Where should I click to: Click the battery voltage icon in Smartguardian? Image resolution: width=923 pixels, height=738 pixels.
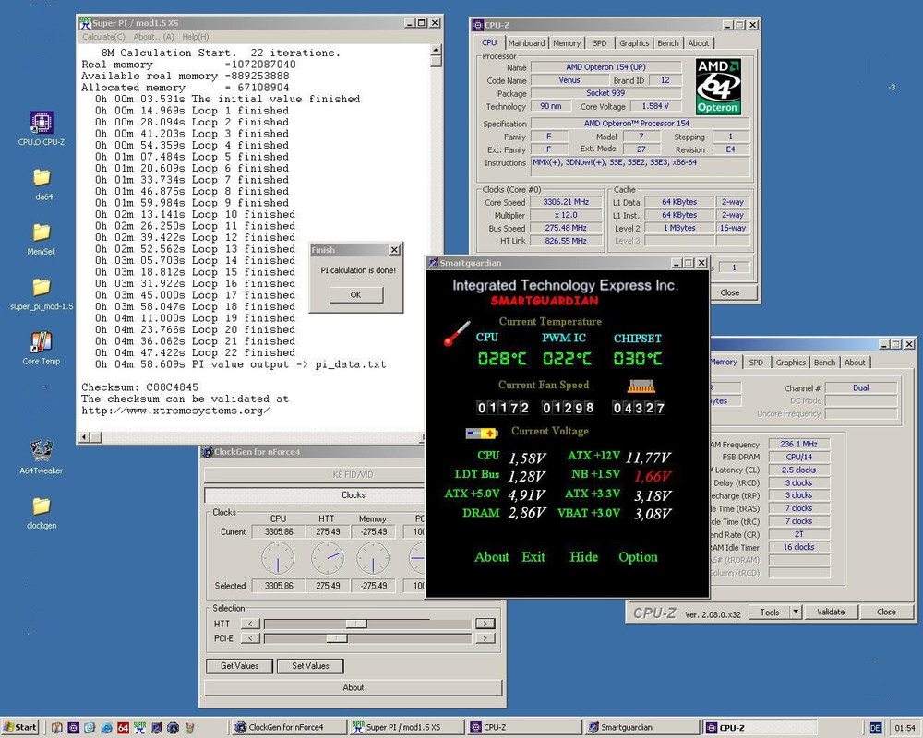click(482, 434)
